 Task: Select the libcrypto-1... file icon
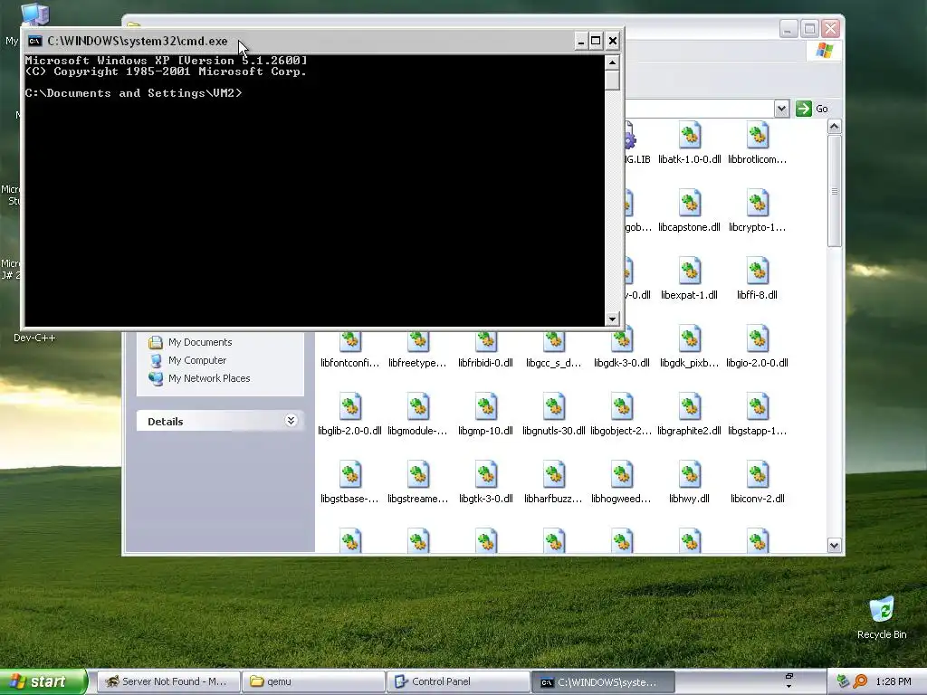(758, 204)
